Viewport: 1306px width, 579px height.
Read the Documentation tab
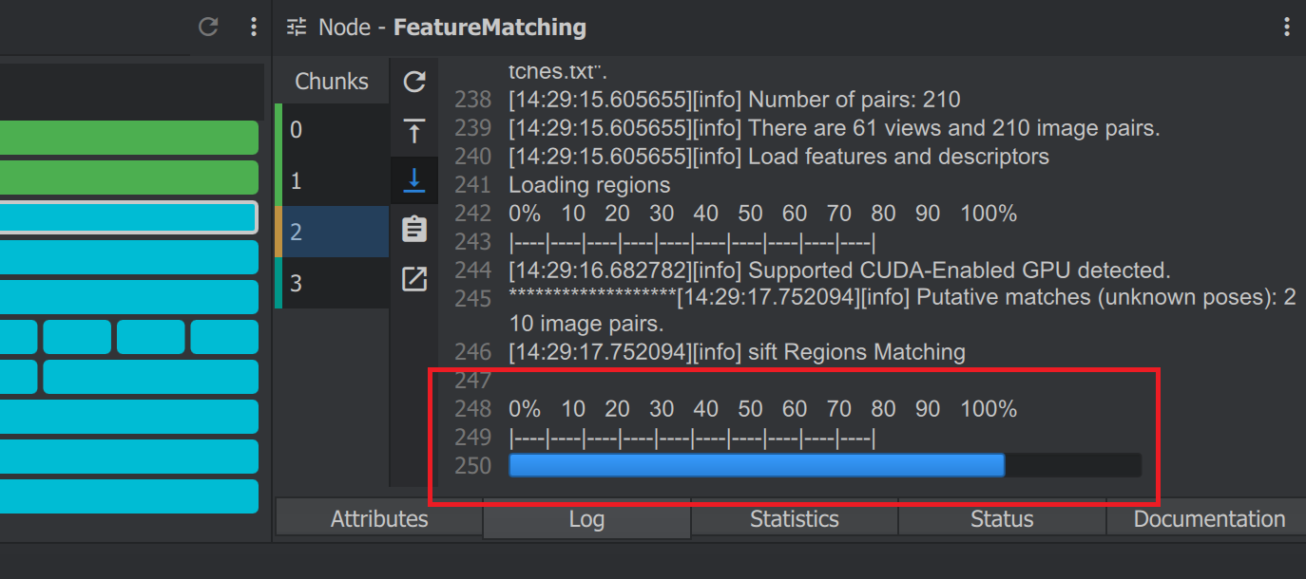click(1207, 518)
